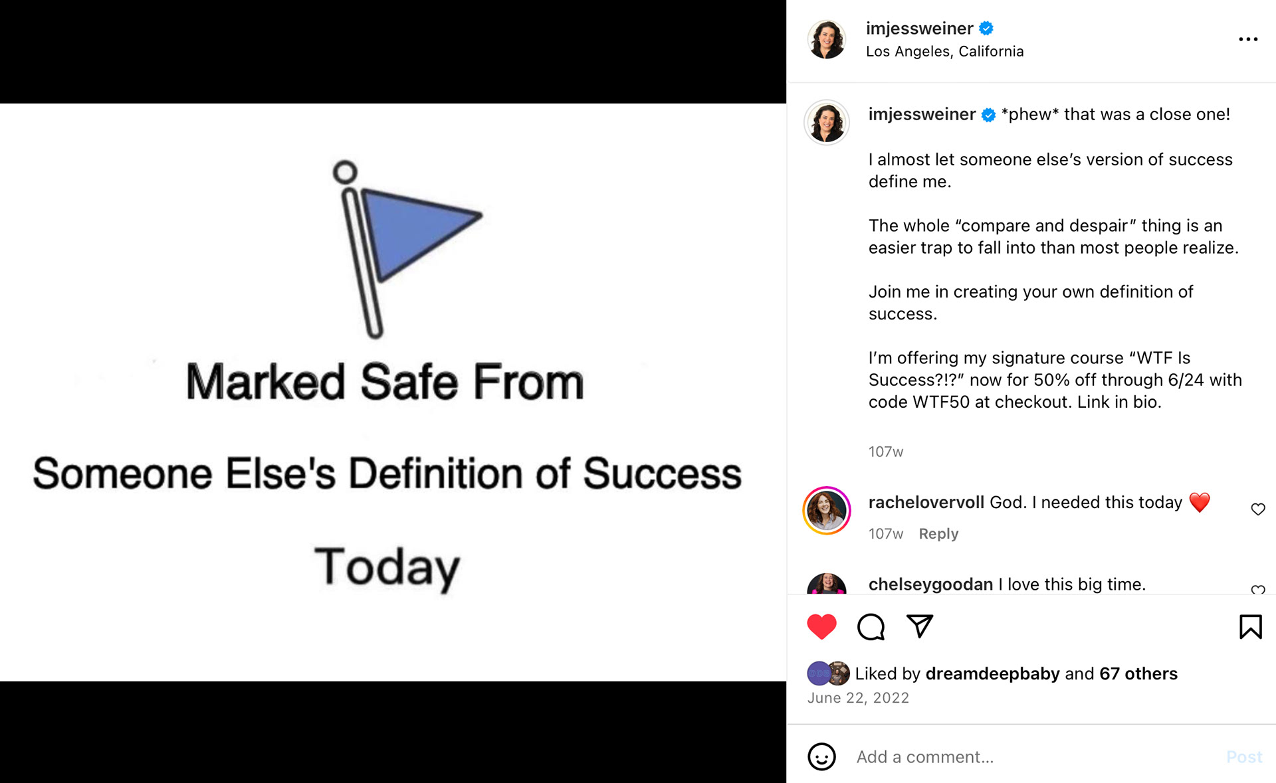Viewport: 1276px width, 783px height.
Task: Like chelseygoodan's comment via its heart icon
Action: click(x=1257, y=592)
